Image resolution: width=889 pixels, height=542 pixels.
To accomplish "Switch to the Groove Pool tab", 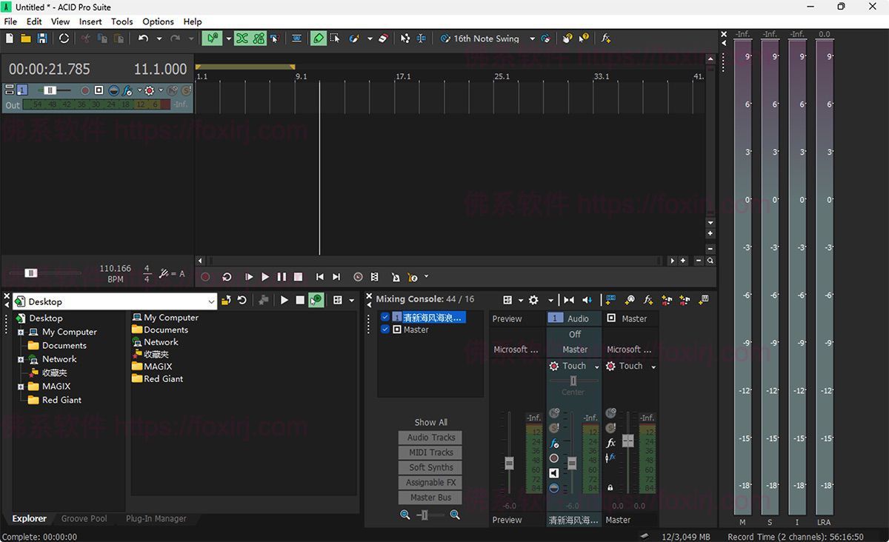I will tap(84, 518).
